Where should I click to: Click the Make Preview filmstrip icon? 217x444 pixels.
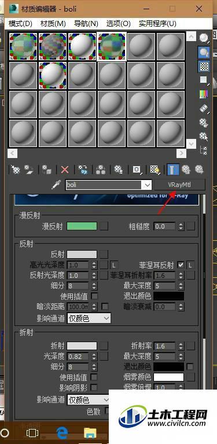(x=204, y=108)
